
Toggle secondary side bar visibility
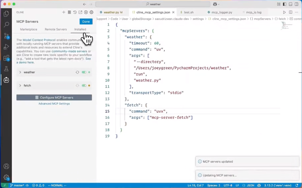(296, 4)
